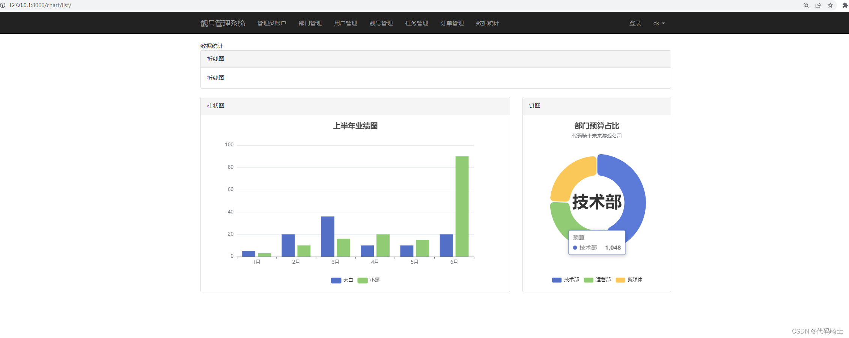Open the 任务管理 page
The width and height of the screenshot is (849, 338).
coord(417,23)
